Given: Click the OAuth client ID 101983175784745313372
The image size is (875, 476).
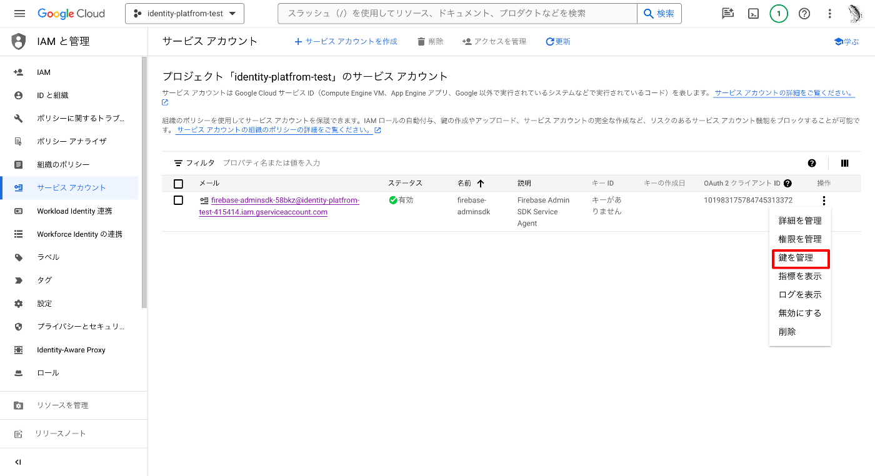Looking at the screenshot, I should click(748, 201).
